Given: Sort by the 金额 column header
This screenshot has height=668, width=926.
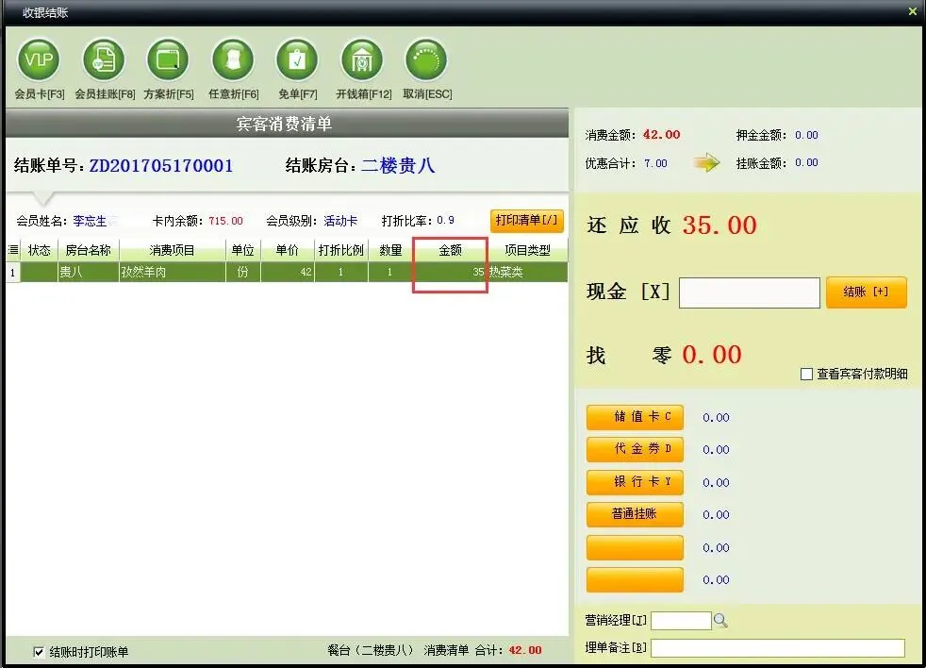Looking at the screenshot, I should pos(450,250).
